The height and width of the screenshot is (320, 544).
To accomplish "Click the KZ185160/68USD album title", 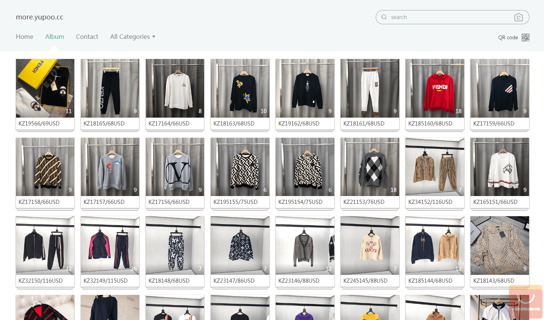I will pos(430,124).
